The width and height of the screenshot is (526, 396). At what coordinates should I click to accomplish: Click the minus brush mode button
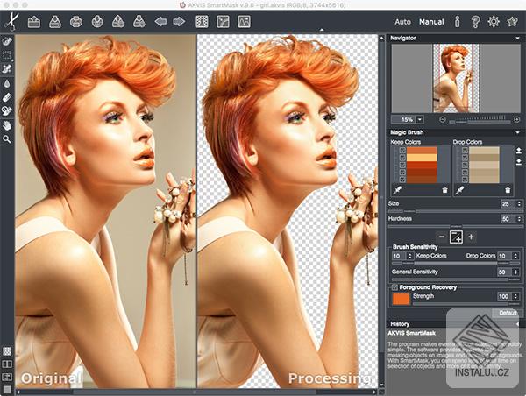pos(442,237)
